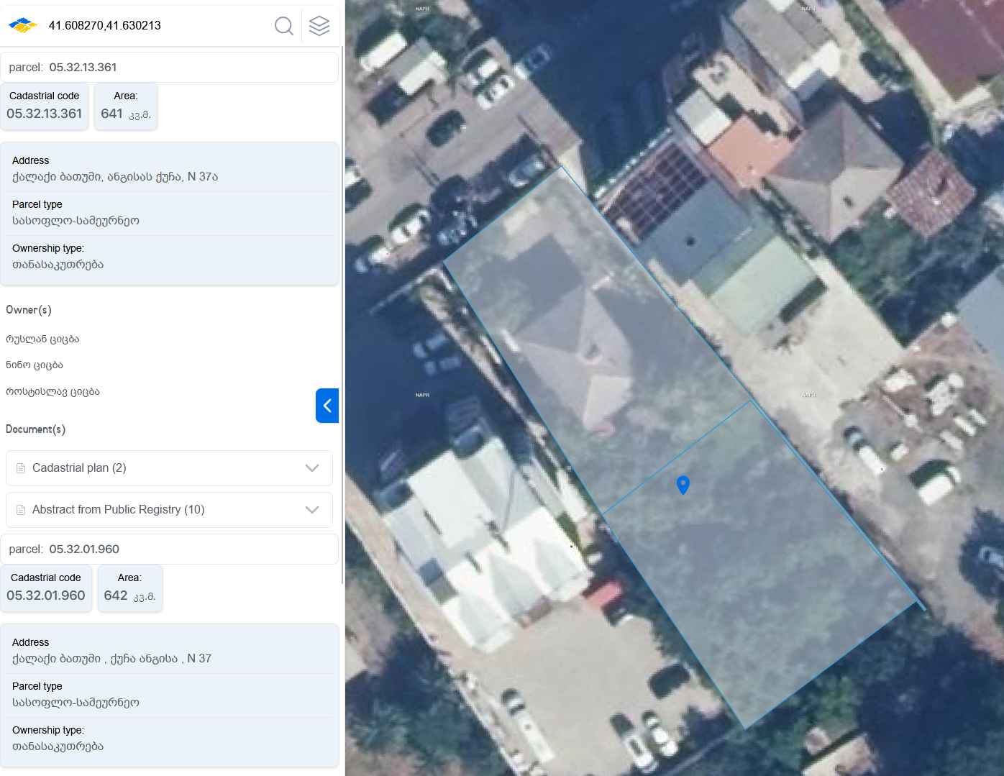Open the map layers icon
The height and width of the screenshot is (776, 1004).
click(319, 26)
